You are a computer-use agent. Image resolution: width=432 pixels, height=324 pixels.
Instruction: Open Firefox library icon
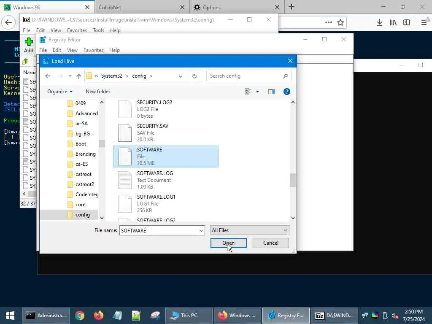(393, 23)
